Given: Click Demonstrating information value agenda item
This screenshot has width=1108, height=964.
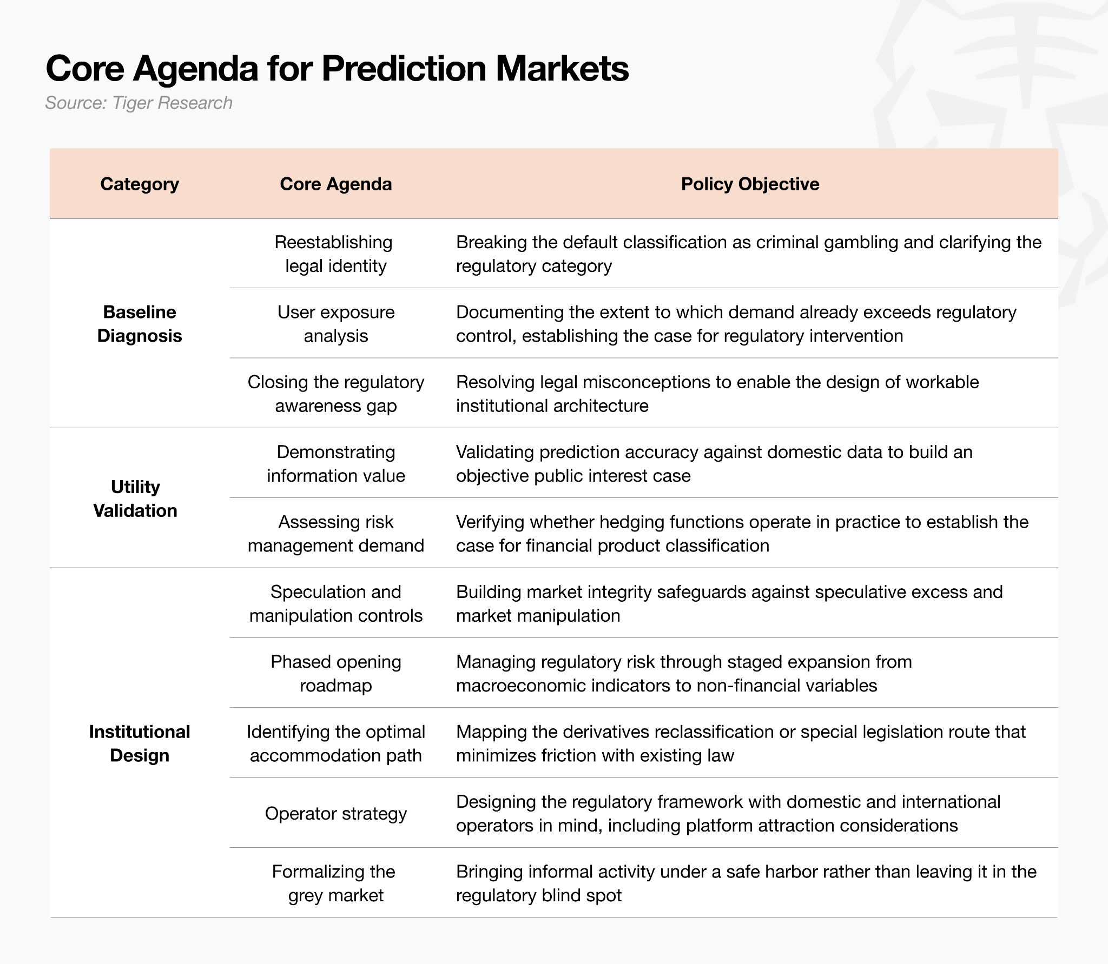Looking at the screenshot, I should 336,463.
